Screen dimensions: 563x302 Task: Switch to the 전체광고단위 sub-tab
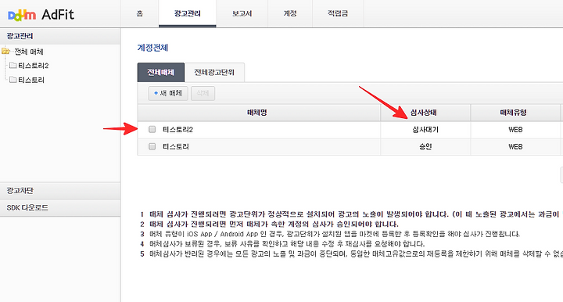(214, 72)
